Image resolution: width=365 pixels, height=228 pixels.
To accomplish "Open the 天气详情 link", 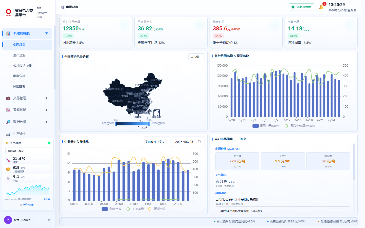I will tap(28, 205).
